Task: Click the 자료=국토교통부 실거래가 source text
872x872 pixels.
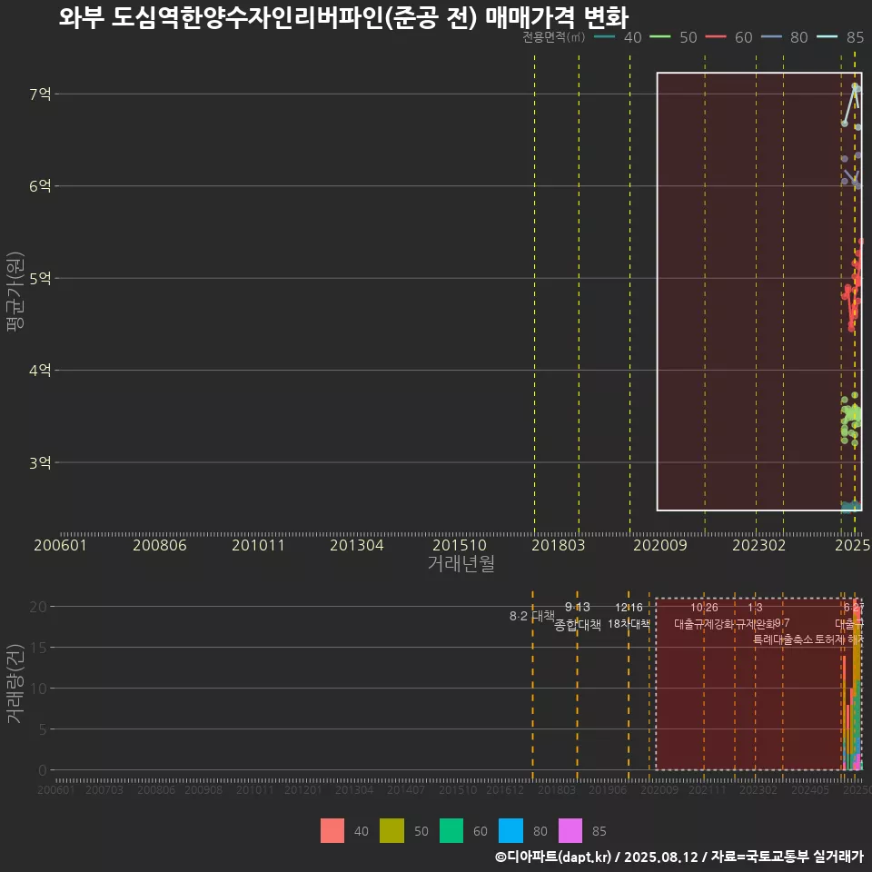Action: tap(787, 857)
